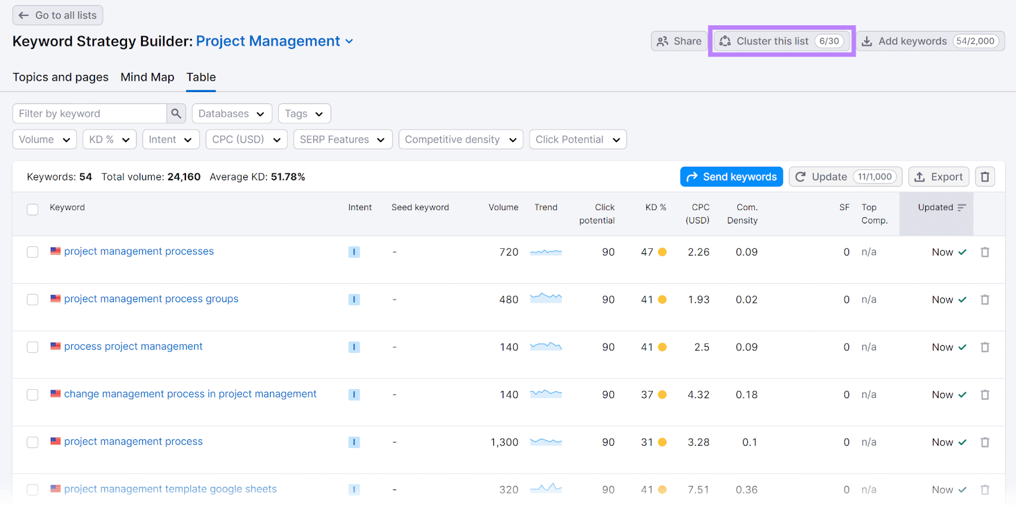Switch to the Mind Map tab
The image size is (1016, 511).
147,77
